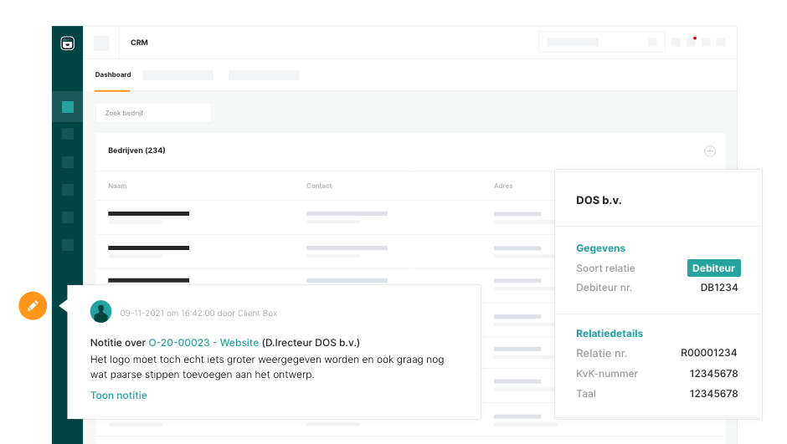The height and width of the screenshot is (444, 787).
Task: Focus the Zoek bedrijf search field
Action: point(153,113)
